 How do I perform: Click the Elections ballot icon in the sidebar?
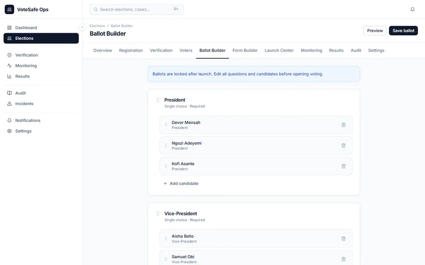click(9, 38)
